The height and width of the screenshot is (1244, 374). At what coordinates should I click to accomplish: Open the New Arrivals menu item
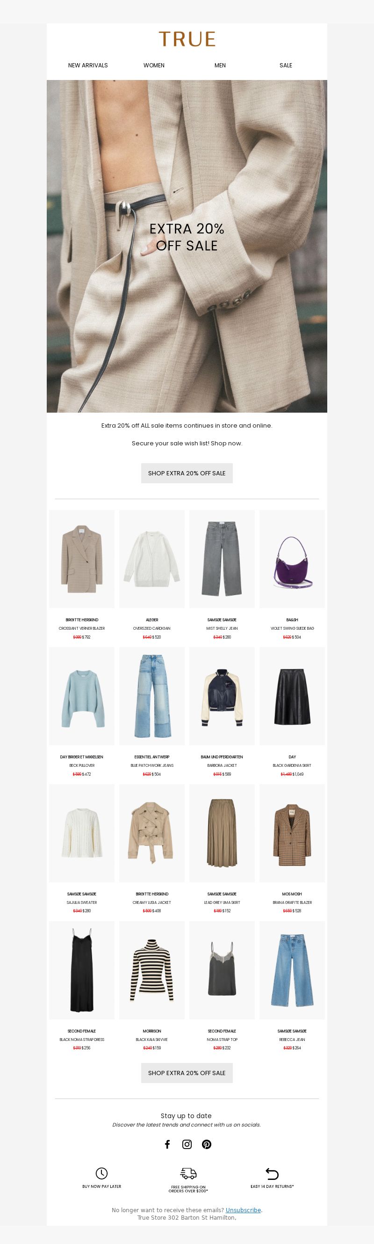pyautogui.click(x=88, y=65)
